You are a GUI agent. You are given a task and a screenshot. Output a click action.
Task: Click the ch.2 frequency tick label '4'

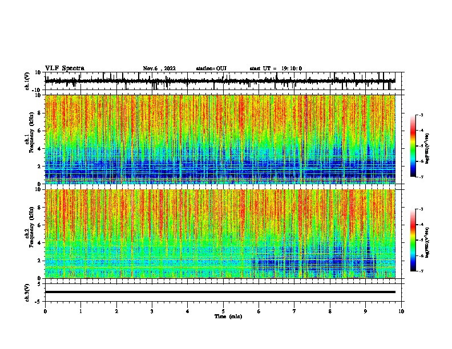[x=39, y=243]
